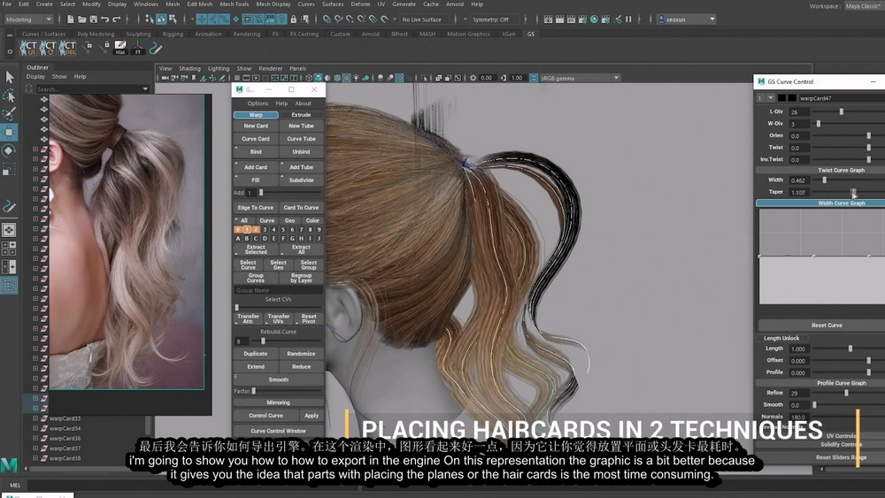885x498 pixels.
Task: Click the viewport camera select icon
Action: [165, 78]
